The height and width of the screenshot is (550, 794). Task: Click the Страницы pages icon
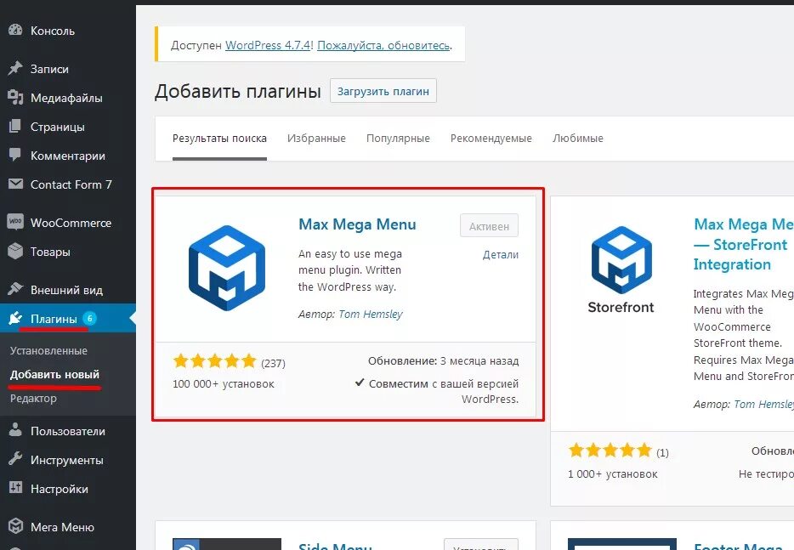point(15,126)
